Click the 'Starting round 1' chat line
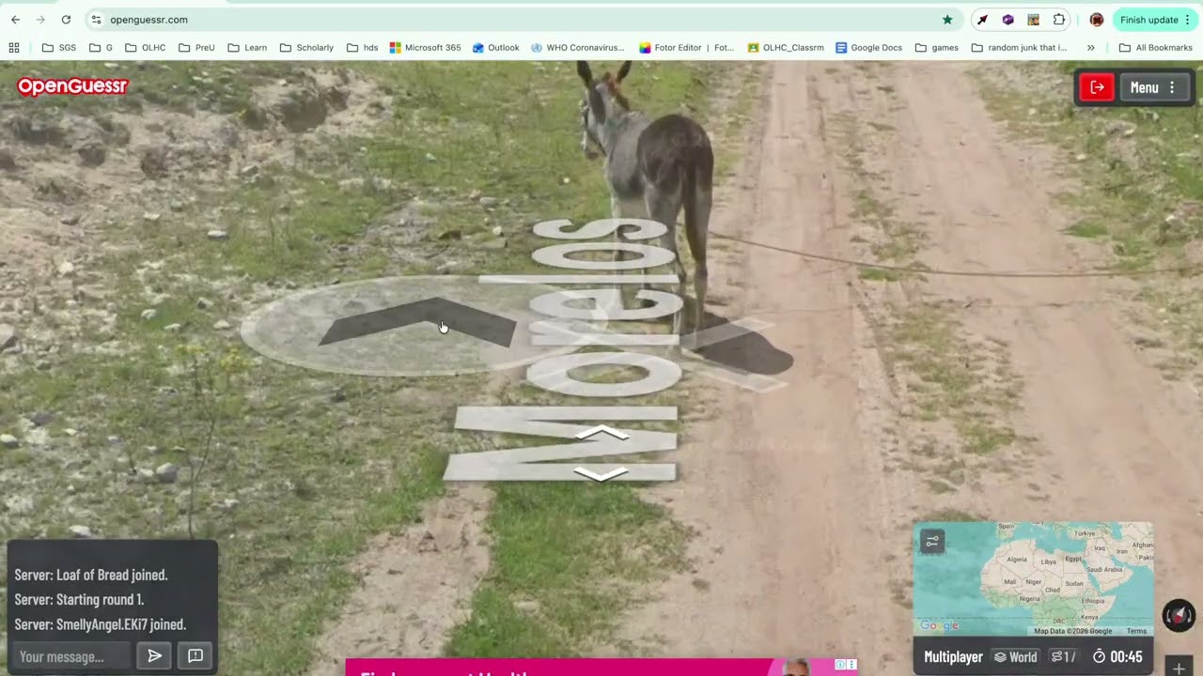The height and width of the screenshot is (676, 1203). coord(79,600)
